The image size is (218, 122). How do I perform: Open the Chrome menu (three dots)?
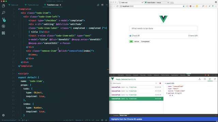(216, 6)
